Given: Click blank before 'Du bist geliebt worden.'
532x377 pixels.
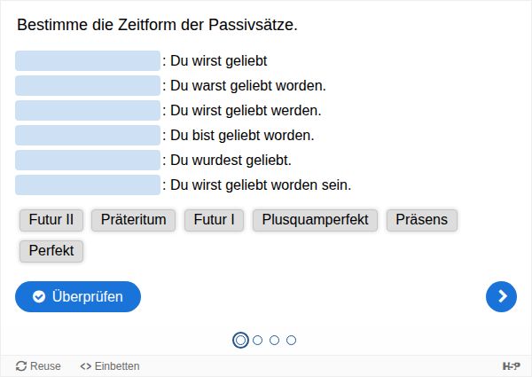Looking at the screenshot, I should click(x=88, y=136).
